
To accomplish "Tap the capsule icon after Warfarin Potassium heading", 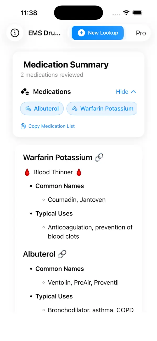I will click(x=99, y=157).
